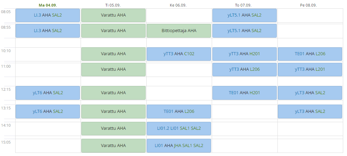Open Thursday's TE01 AHA H201 lesson
The width and height of the screenshot is (347, 156).
tap(244, 93)
